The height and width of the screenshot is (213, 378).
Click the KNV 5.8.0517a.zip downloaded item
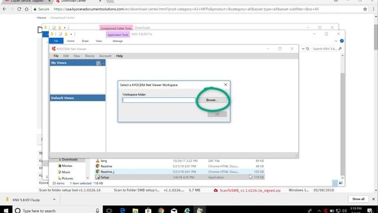(x=26, y=200)
